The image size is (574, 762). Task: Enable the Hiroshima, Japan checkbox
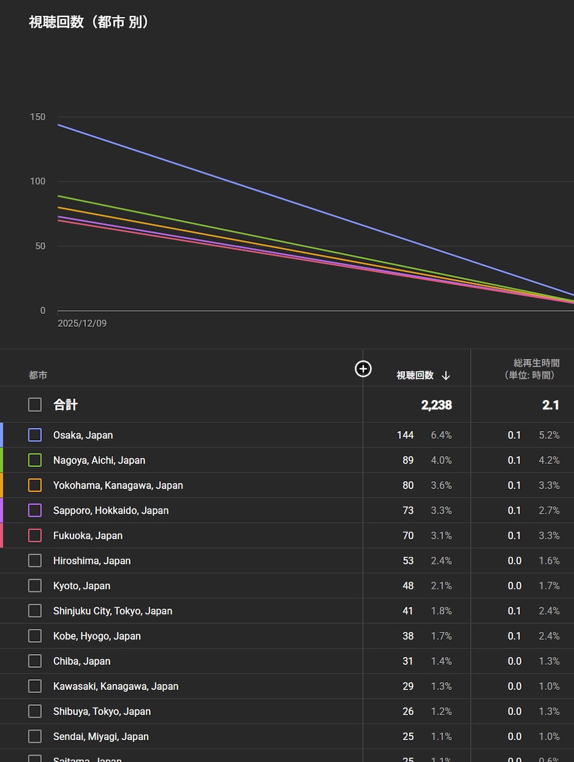(35, 560)
